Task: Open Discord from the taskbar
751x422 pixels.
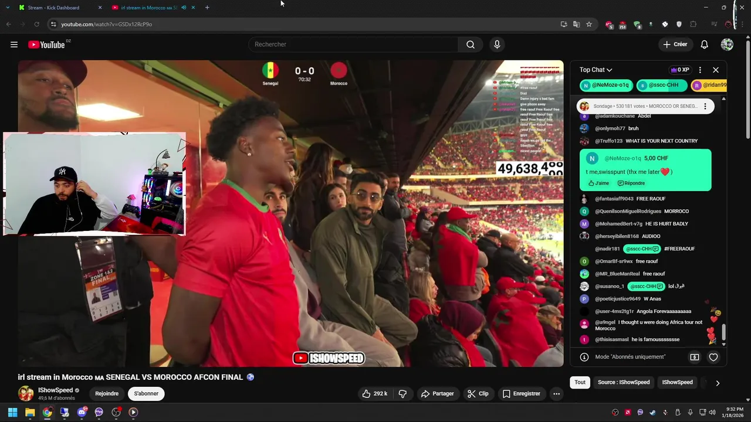Action: coord(82,412)
